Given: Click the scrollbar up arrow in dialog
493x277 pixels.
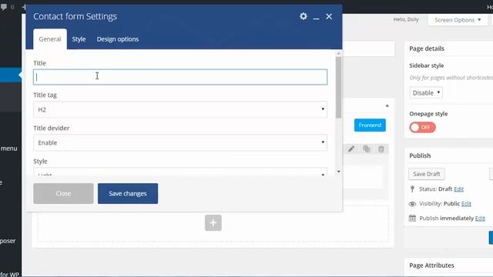Looking at the screenshot, I should 338,54.
